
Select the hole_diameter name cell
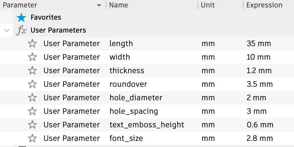(136, 98)
